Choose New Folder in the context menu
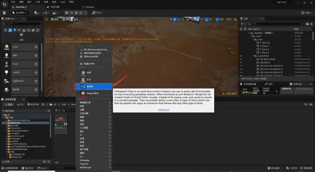315x172 pixels. [94, 64]
